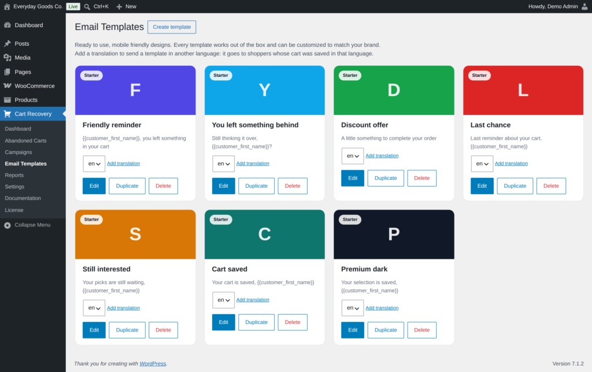Open License submenu item
Image resolution: width=592 pixels, height=372 pixels.
click(x=14, y=210)
